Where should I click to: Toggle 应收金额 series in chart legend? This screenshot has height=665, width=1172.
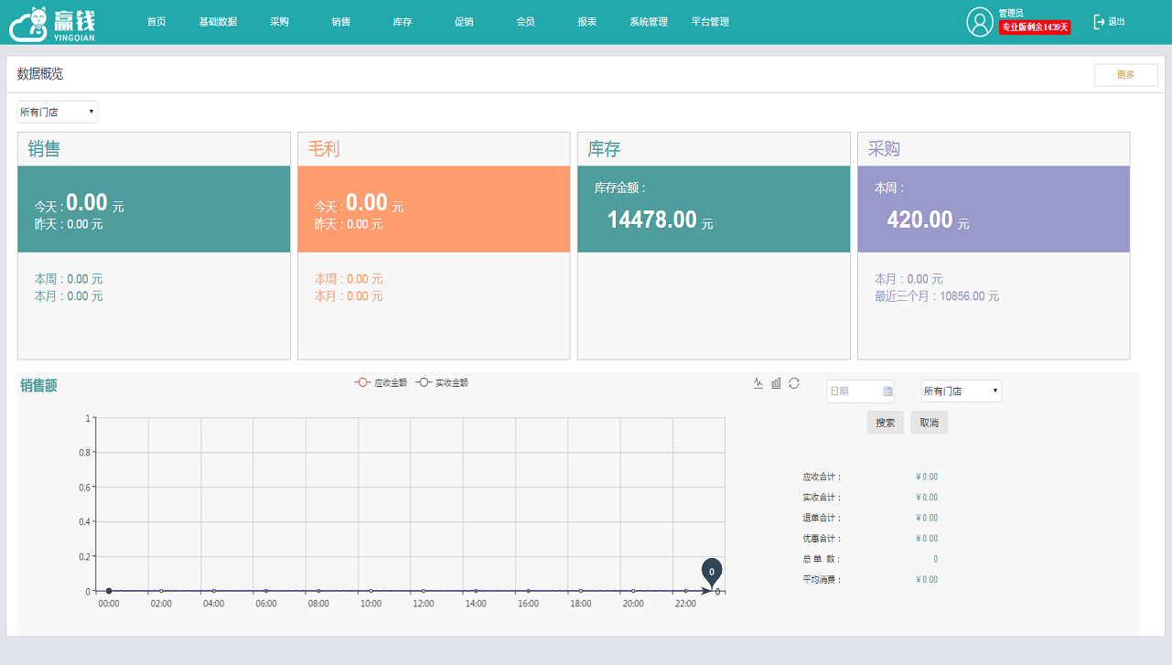click(x=381, y=383)
